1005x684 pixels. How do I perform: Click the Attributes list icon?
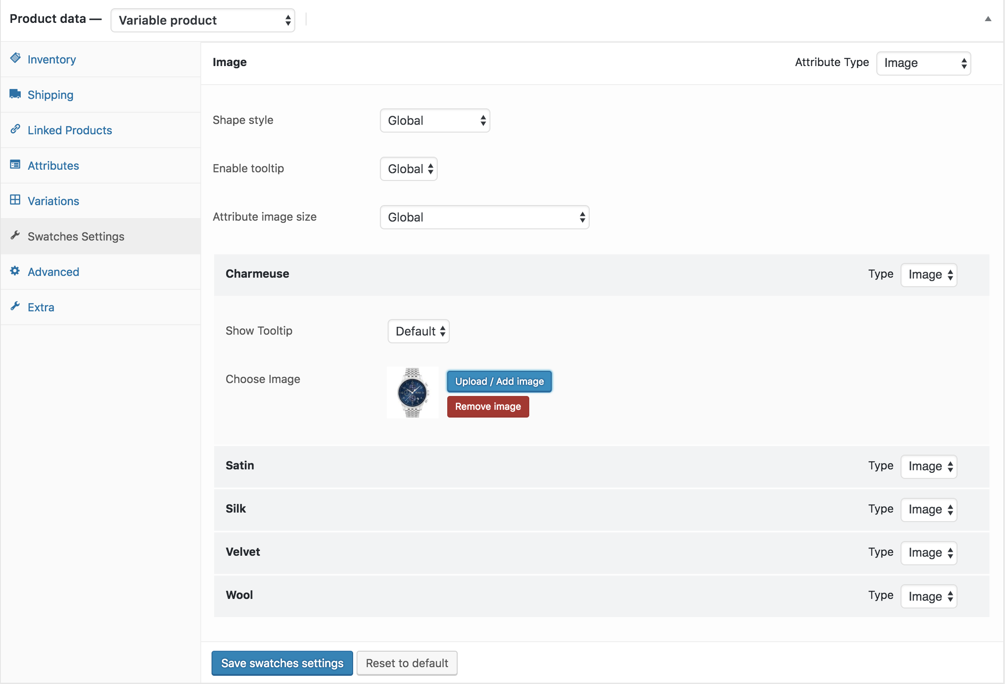tap(16, 165)
